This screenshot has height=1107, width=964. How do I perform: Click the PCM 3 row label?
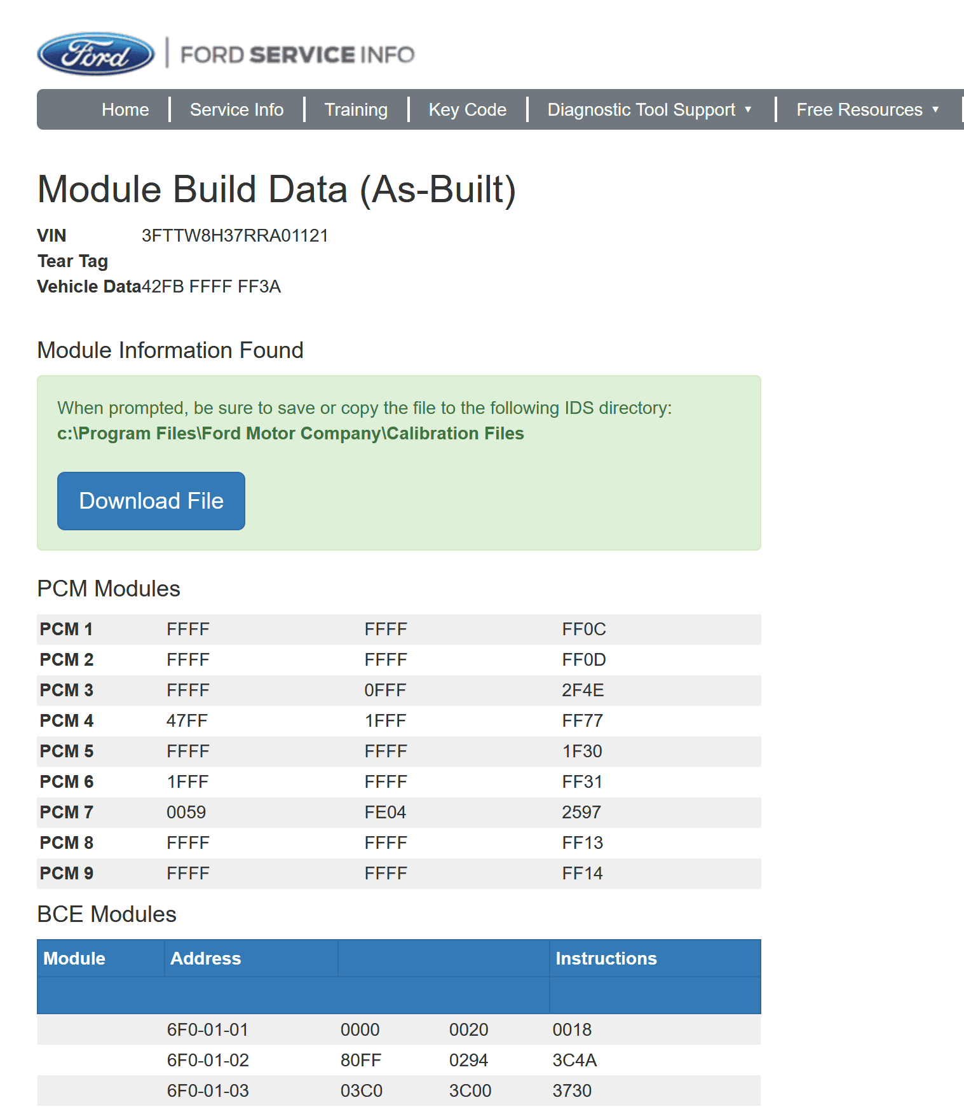click(66, 691)
